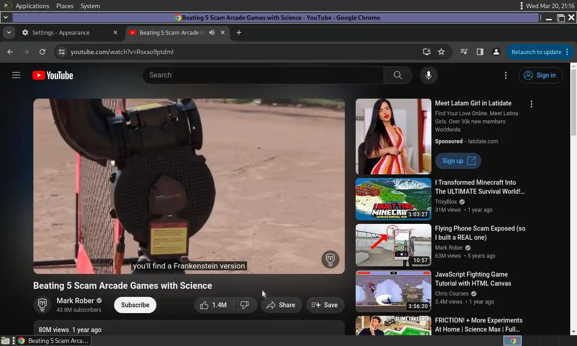Go to the YouTube home logo

tap(53, 75)
